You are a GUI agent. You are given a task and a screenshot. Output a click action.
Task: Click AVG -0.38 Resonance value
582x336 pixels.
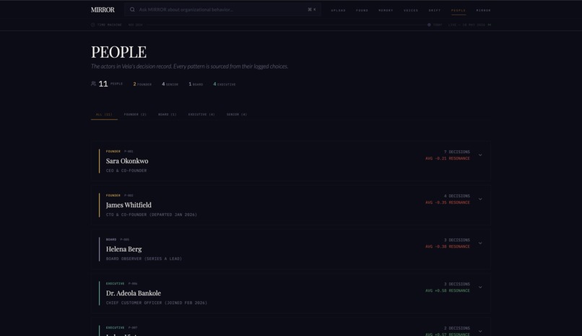pyautogui.click(x=448, y=246)
